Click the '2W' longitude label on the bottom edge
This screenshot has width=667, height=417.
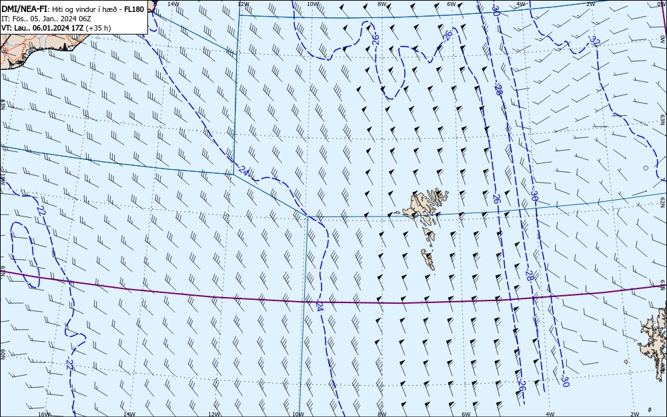635,414
